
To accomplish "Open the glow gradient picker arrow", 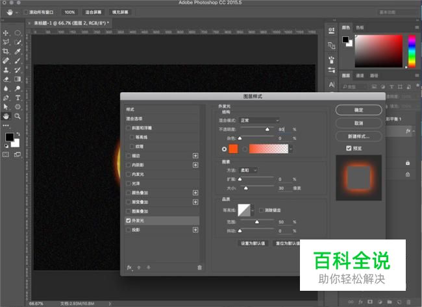I will pos(291,149).
